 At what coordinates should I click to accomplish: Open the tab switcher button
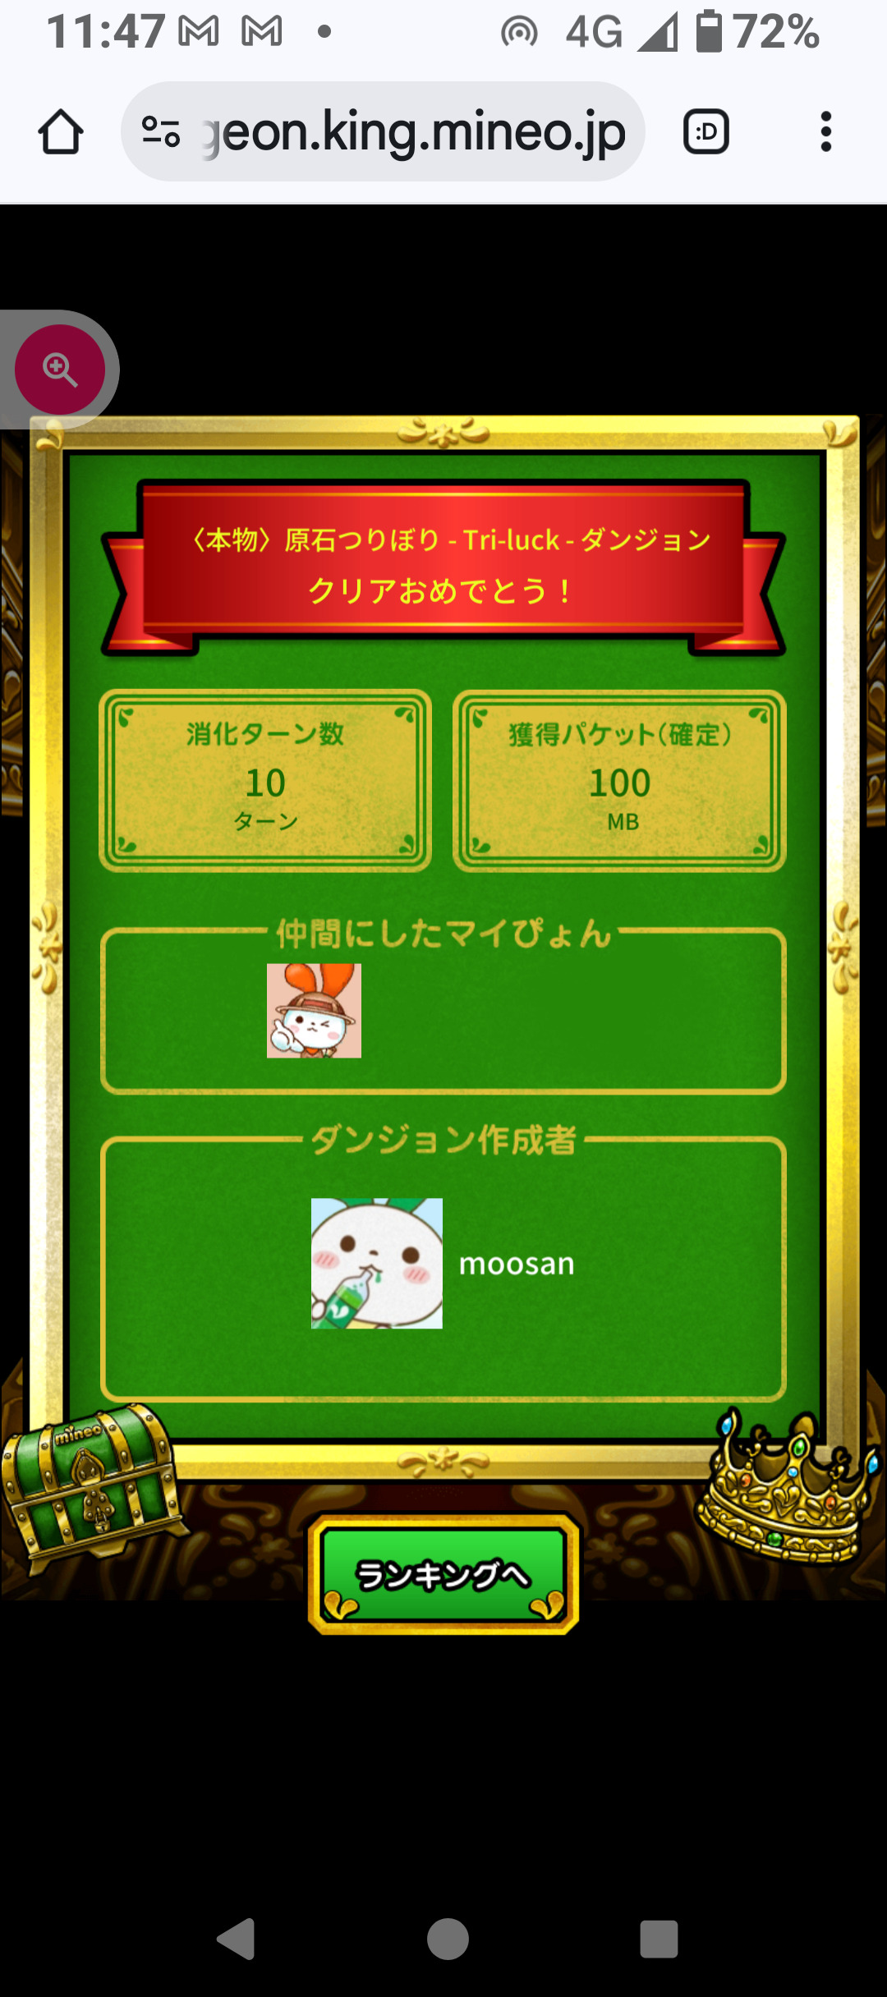tap(706, 131)
